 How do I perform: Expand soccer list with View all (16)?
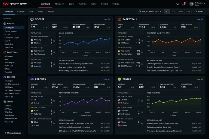point(9,47)
